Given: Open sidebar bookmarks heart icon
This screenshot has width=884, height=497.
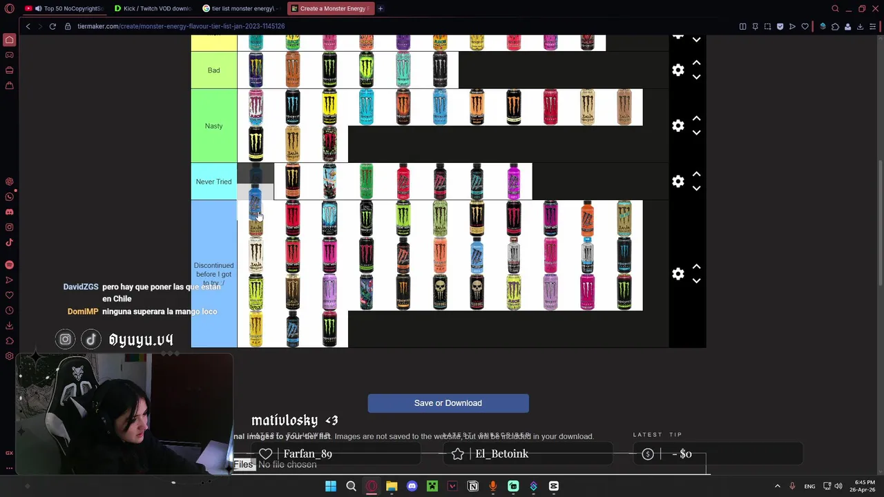Looking at the screenshot, I should point(9,295).
